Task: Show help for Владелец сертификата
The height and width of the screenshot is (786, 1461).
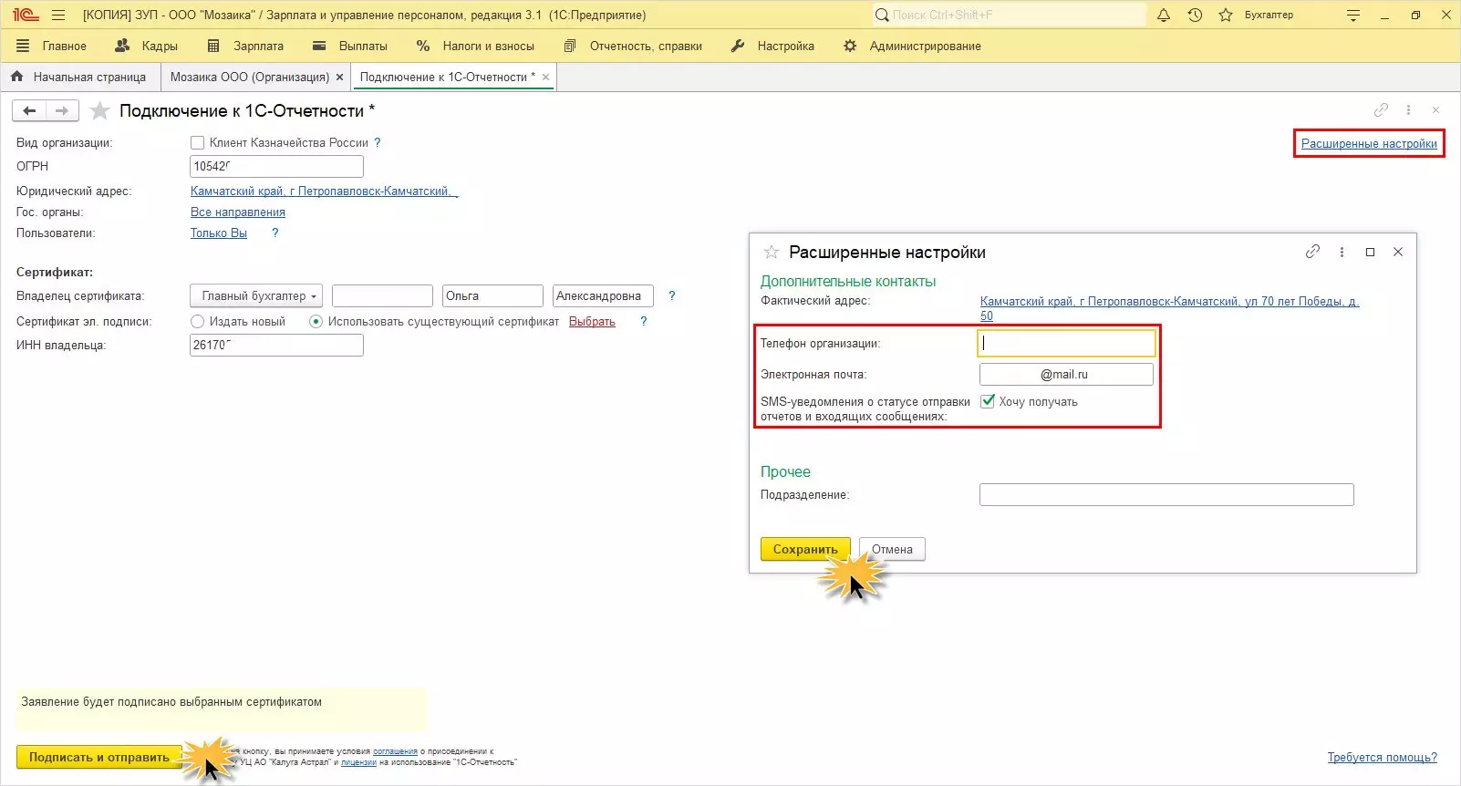Action: [x=672, y=295]
